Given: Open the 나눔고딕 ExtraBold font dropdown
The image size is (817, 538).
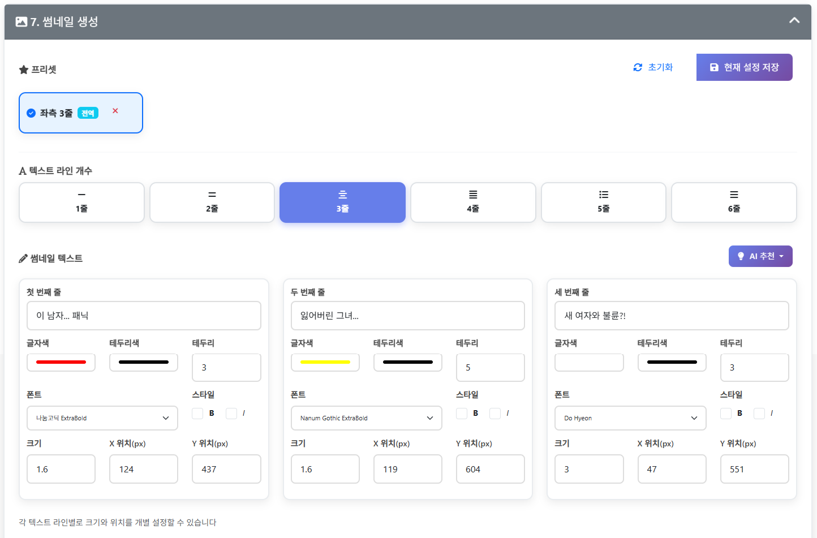Looking at the screenshot, I should 102,418.
